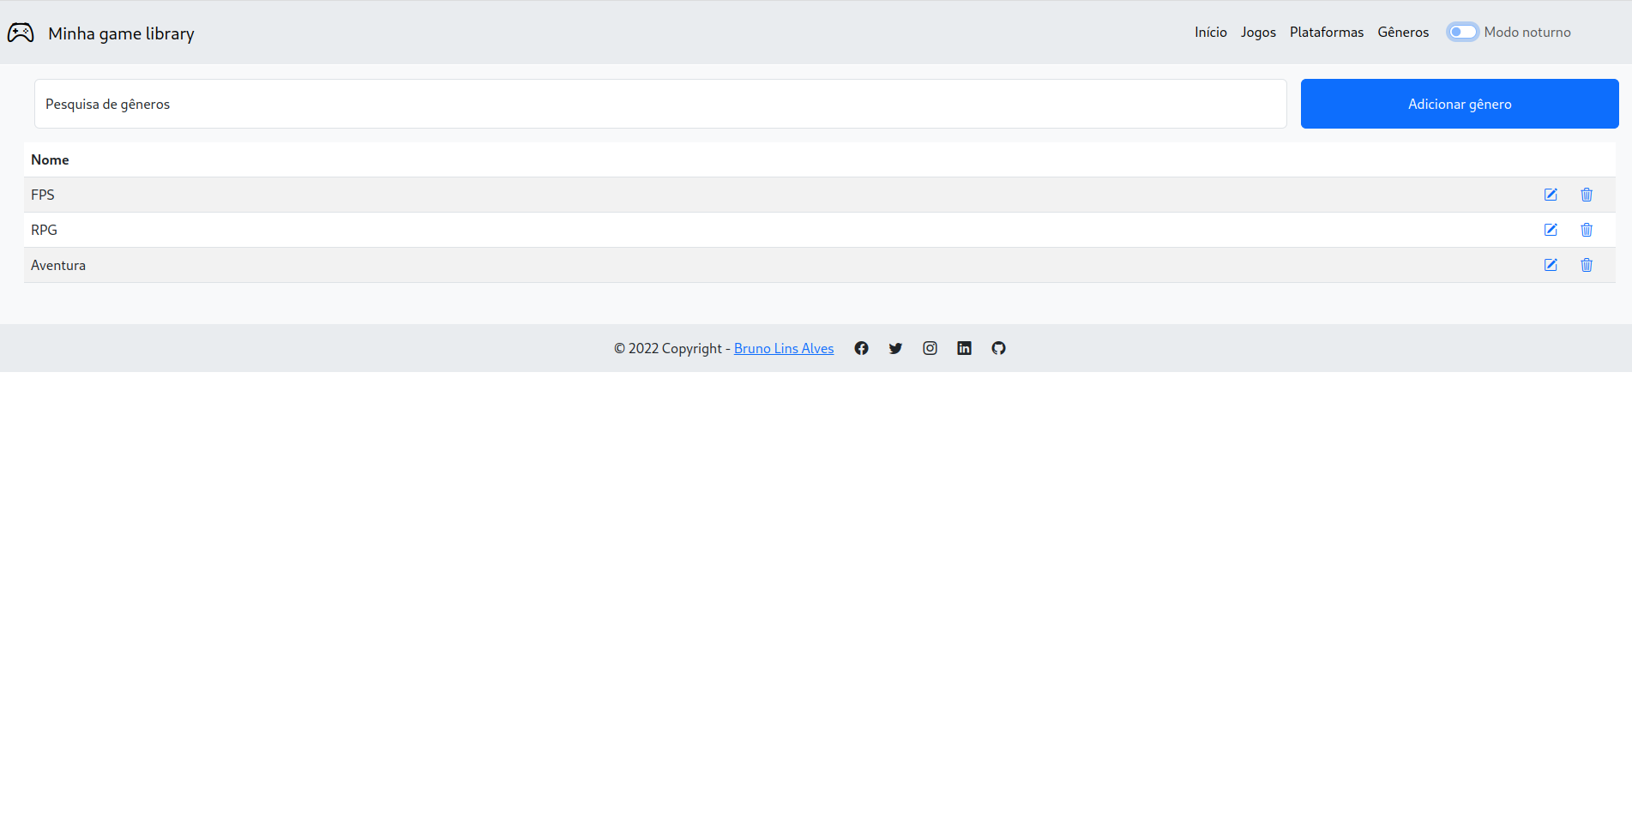The width and height of the screenshot is (1632, 835).
Task: Edit the FPS genre
Action: click(x=1551, y=195)
